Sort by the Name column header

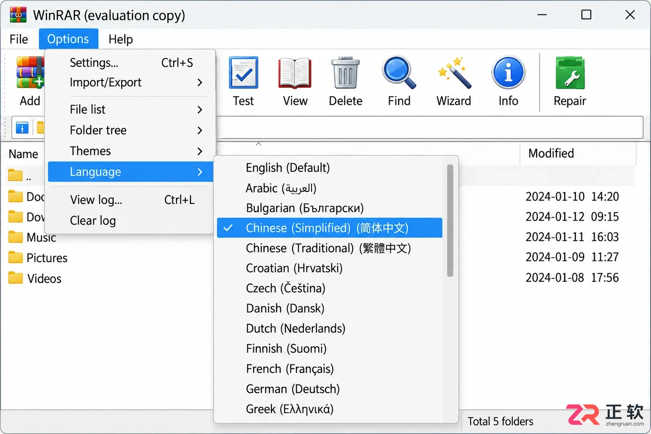24,154
